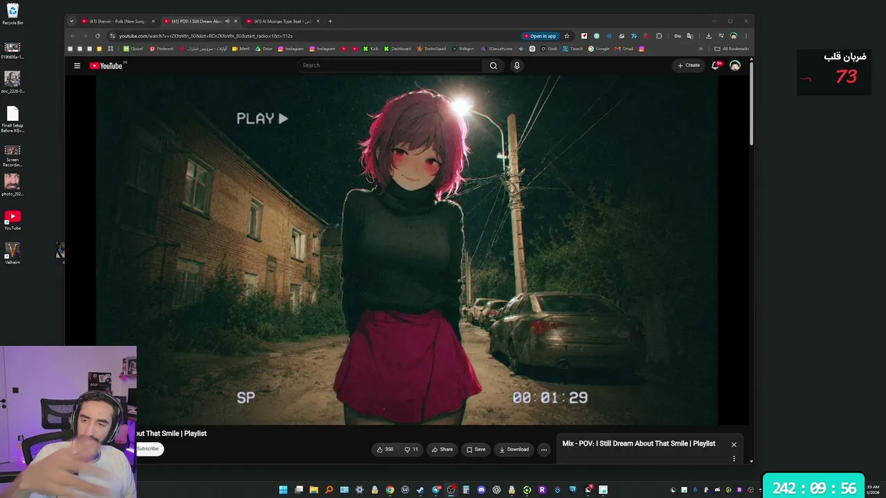
Task: Open the Google bookmark
Action: point(599,49)
